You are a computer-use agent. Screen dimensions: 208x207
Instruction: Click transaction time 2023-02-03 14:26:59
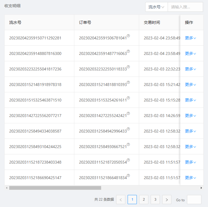pos(162,116)
